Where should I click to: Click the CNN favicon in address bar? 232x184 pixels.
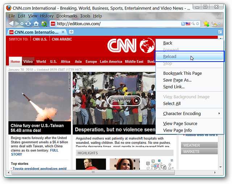click(53, 24)
